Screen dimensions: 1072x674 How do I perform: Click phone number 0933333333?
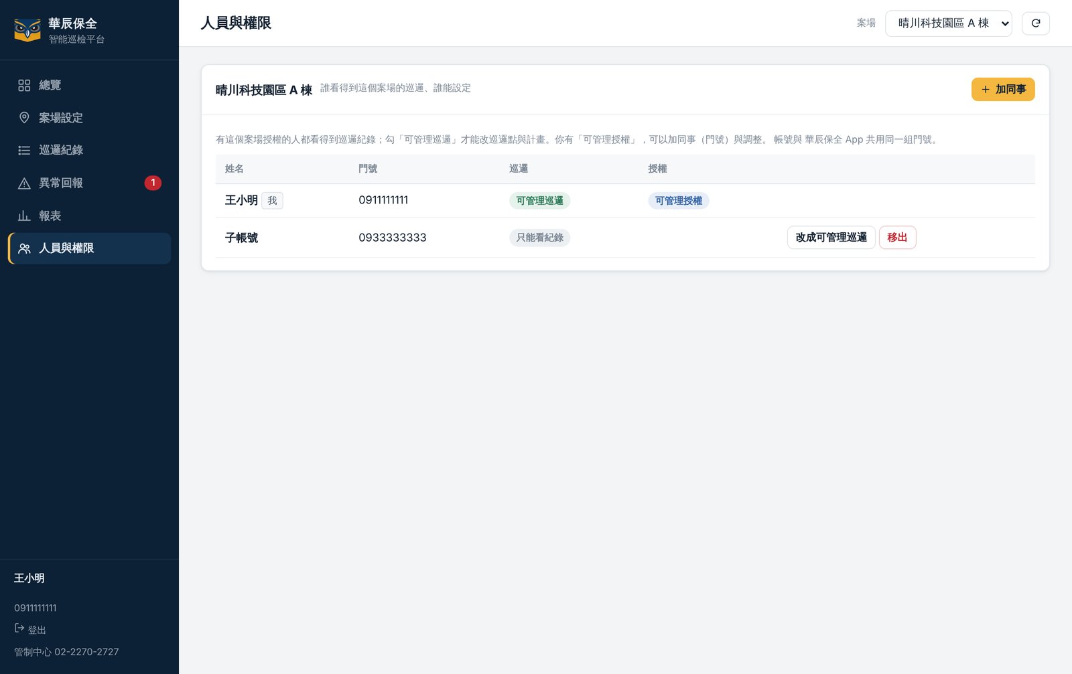[x=393, y=238]
